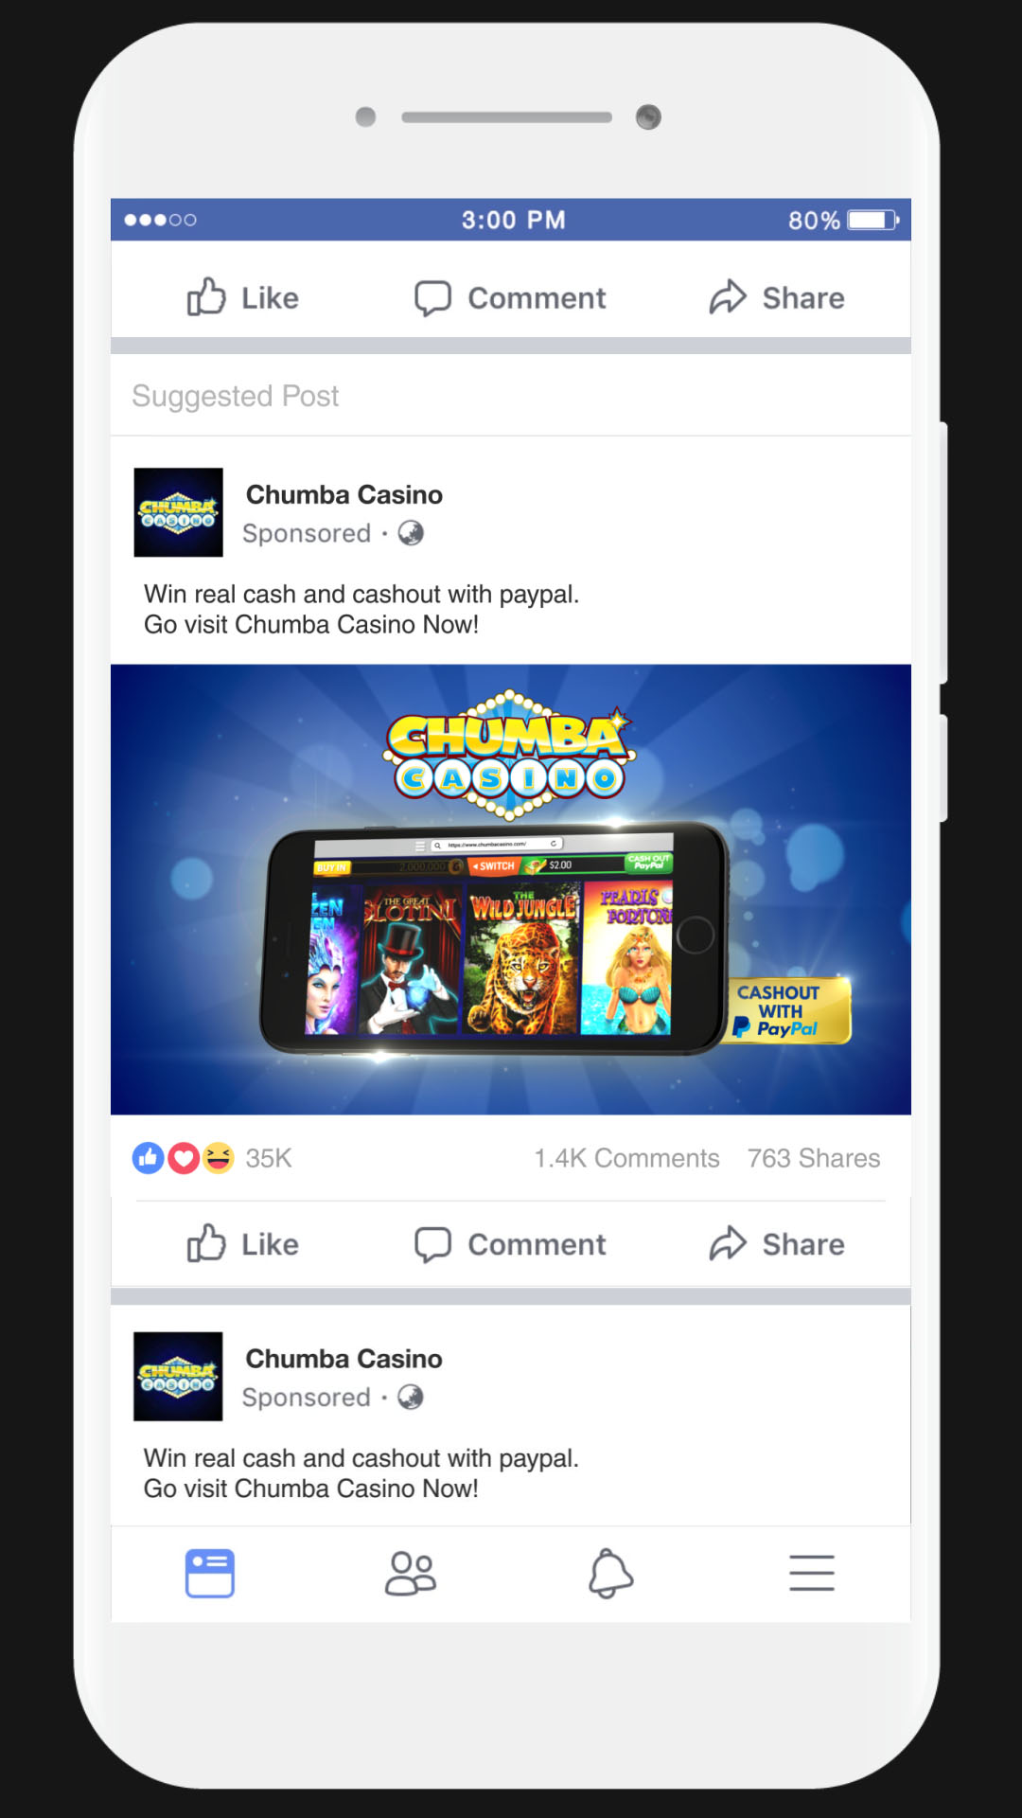Tap the heart reaction icon
This screenshot has height=1818, width=1022.
184,1157
